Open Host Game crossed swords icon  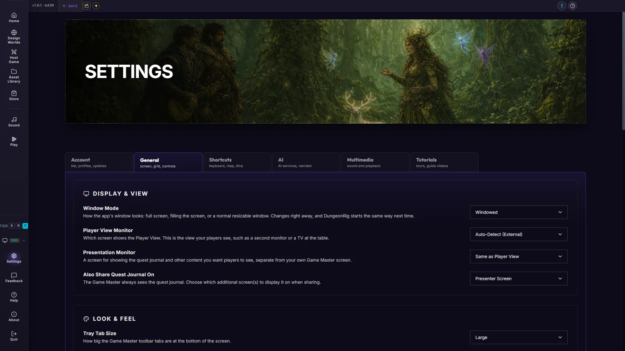click(14, 52)
